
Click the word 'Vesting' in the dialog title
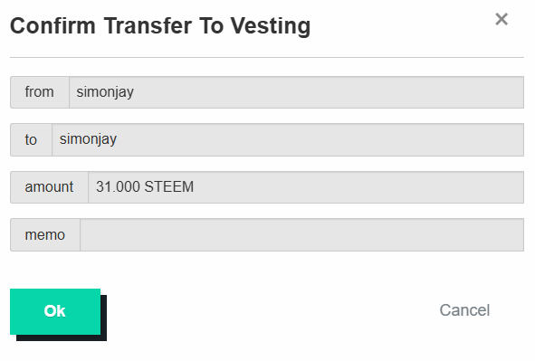click(271, 26)
